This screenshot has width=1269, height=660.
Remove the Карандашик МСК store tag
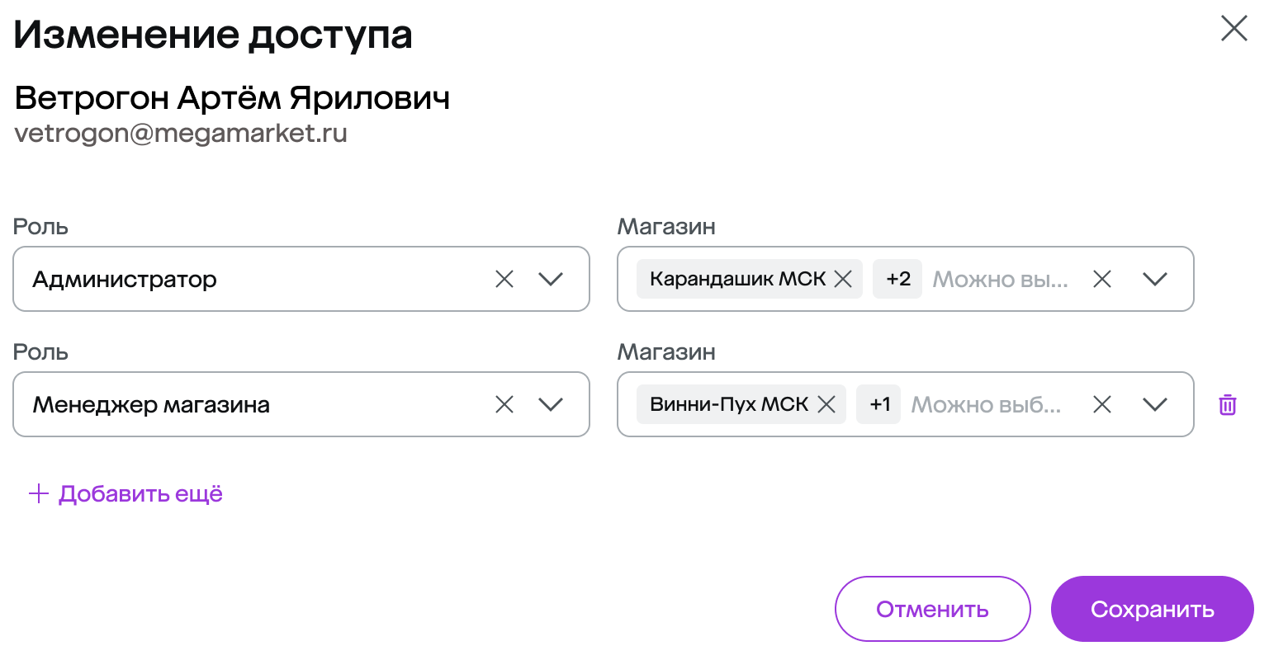click(x=843, y=280)
